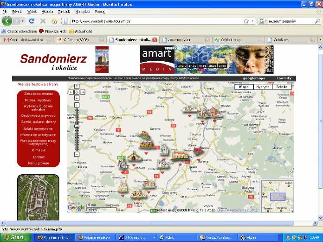The image size is (323, 242).
Task: Reload the page with the refresh icon
Action: click(x=32, y=21)
